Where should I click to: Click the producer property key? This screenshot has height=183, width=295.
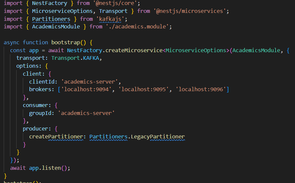point(35,129)
